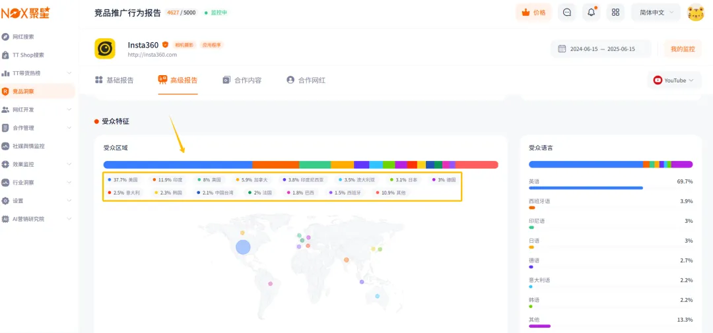Click the orange 印度 segment in region bar
Image resolution: width=713 pixels, height=333 pixels.
point(275,164)
